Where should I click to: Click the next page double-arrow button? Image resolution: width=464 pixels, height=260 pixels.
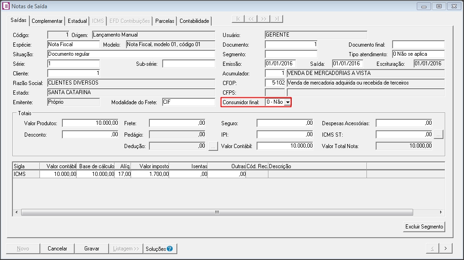click(264, 19)
